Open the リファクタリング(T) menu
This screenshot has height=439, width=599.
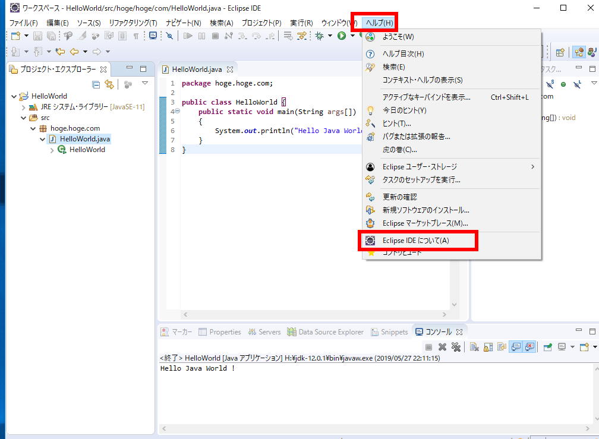[133, 23]
